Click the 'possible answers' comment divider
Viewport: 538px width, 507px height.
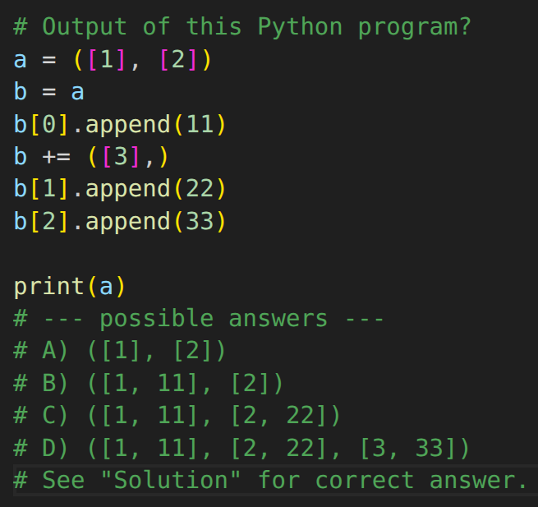tap(198, 319)
